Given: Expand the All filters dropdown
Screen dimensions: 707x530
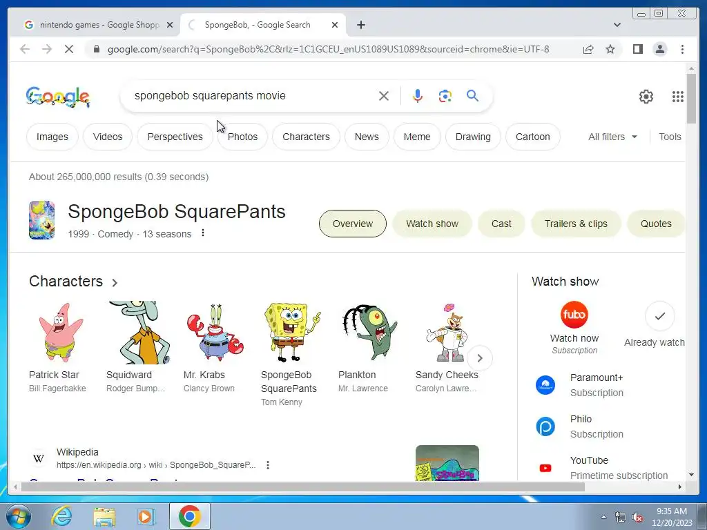Looking at the screenshot, I should [612, 137].
